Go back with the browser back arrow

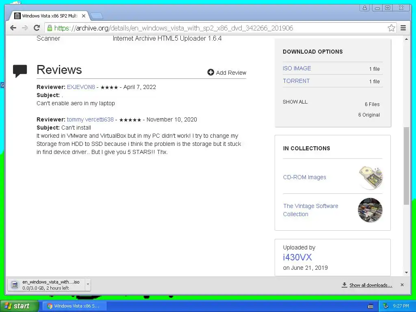pyautogui.click(x=13, y=28)
